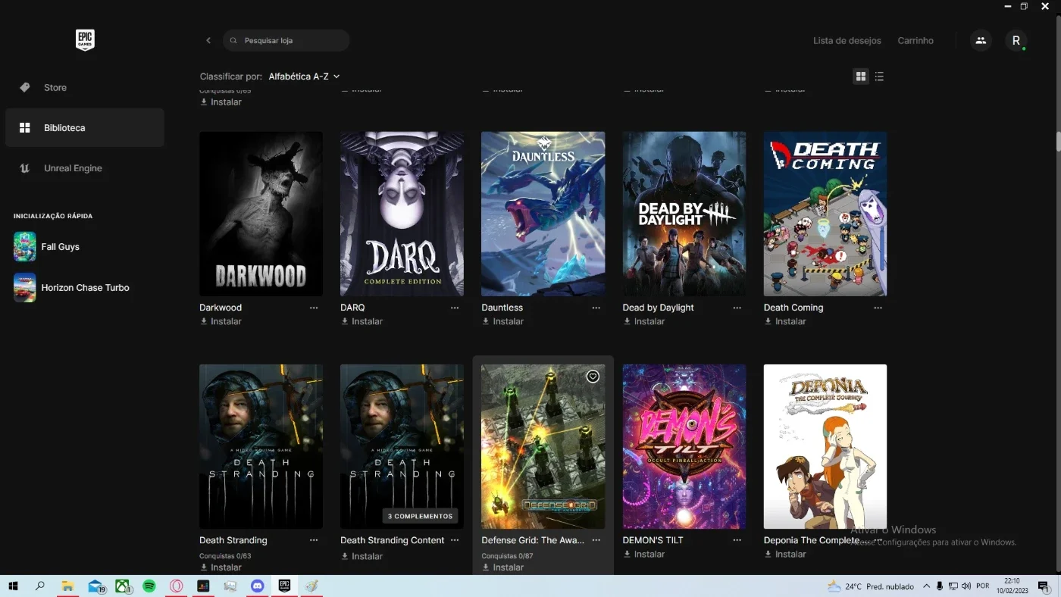The image size is (1061, 597).
Task: Install Darkwood
Action: coord(221,321)
